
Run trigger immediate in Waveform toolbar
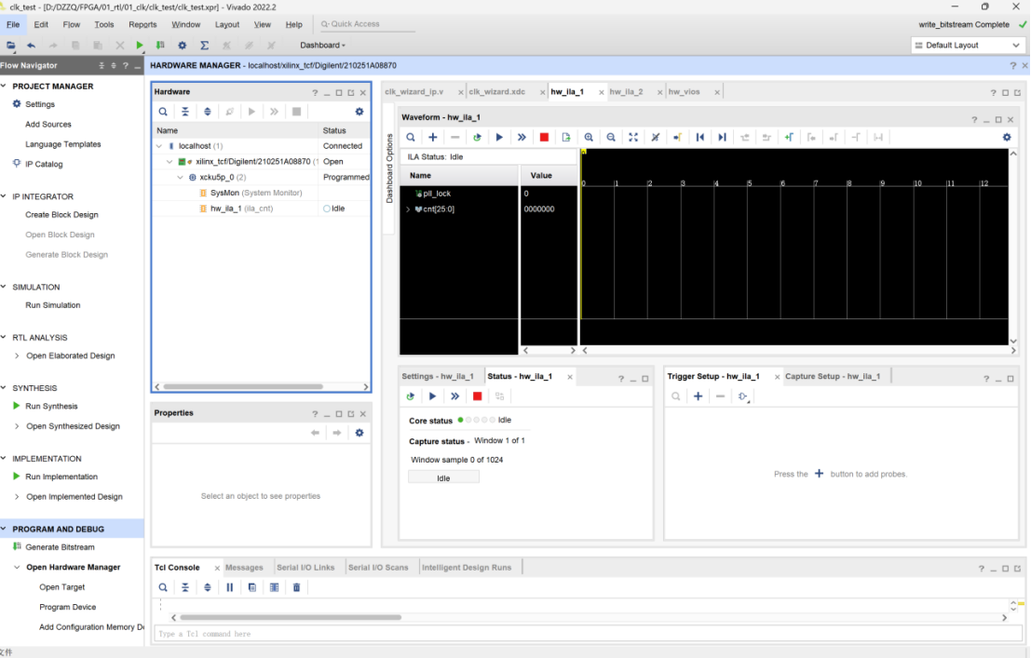[x=522, y=138]
